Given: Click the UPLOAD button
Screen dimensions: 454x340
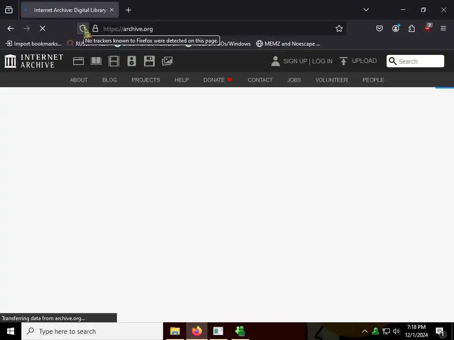Looking at the screenshot, I should coord(358,61).
